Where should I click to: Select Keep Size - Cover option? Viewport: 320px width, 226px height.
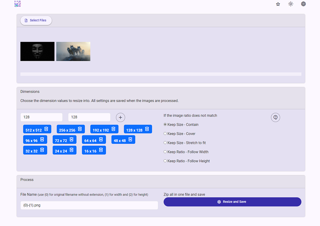165,134
